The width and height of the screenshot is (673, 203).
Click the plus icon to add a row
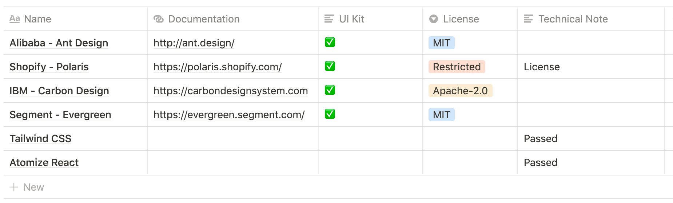pos(14,187)
